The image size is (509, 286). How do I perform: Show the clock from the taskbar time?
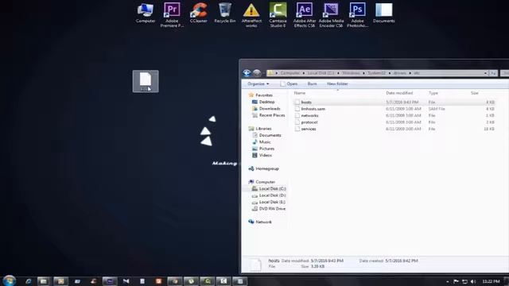pyautogui.click(x=491, y=281)
